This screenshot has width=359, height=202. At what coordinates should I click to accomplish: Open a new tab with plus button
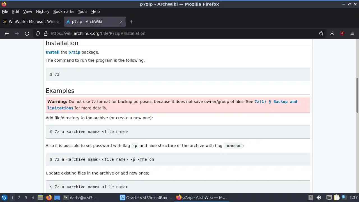pos(132,22)
